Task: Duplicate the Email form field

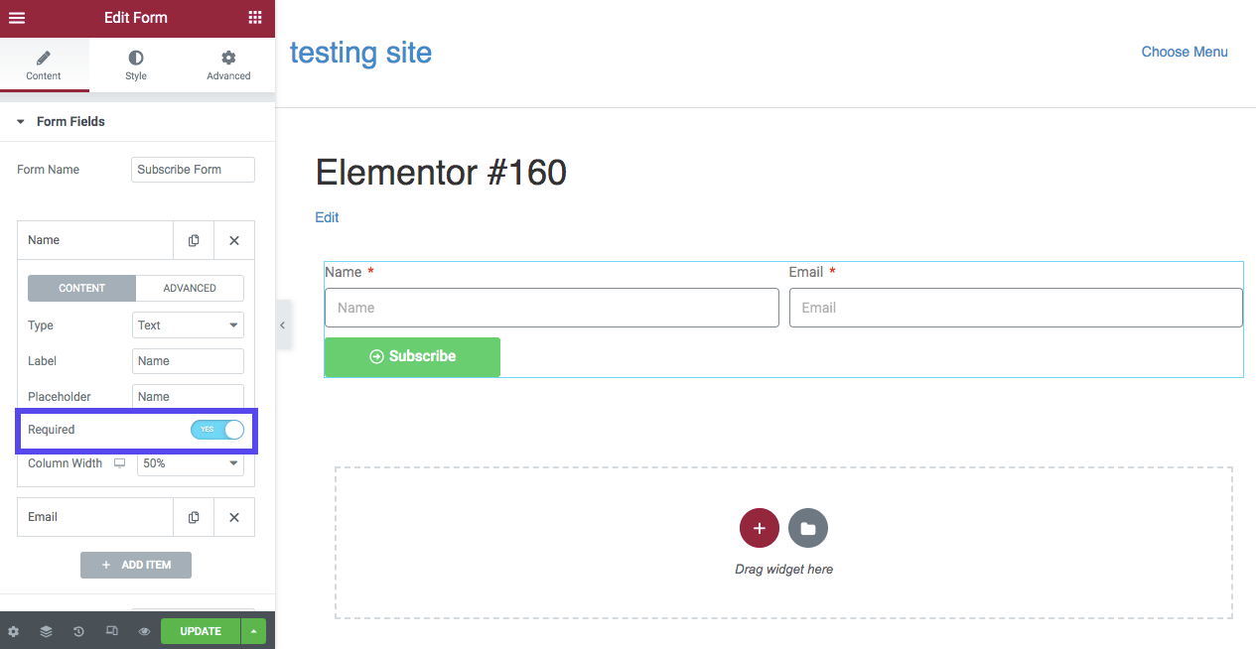Action: pos(194,517)
